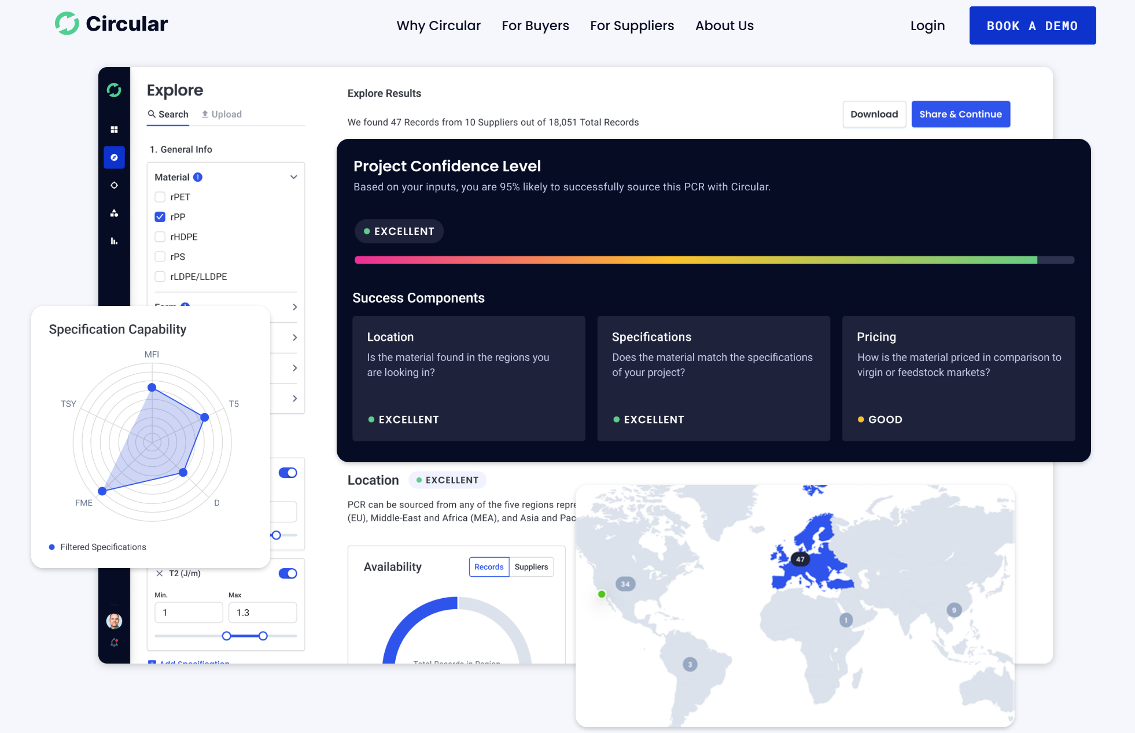The width and height of the screenshot is (1135, 733).
Task: Toggle the Filtered Specifications legend item
Action: pos(98,547)
